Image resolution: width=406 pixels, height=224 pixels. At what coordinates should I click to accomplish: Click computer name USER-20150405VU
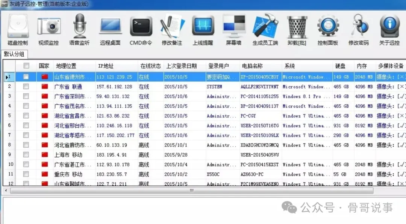[x=259, y=155]
